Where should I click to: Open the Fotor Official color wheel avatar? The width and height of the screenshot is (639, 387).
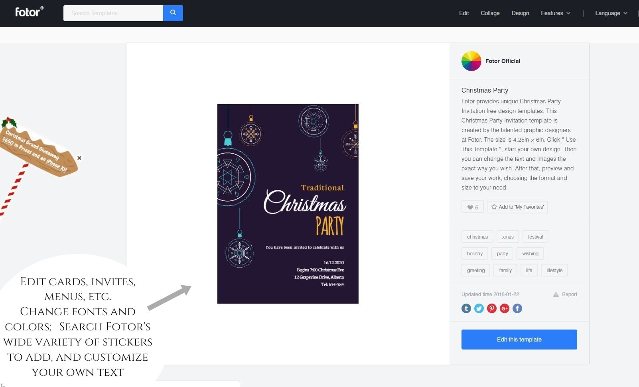471,61
